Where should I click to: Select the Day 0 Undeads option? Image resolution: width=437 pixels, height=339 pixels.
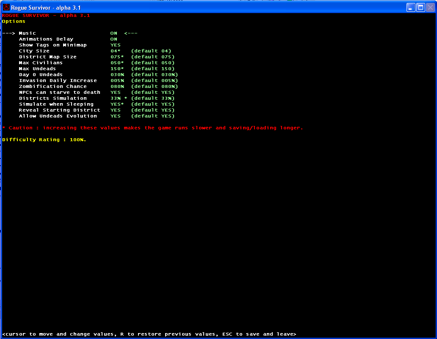[41, 74]
